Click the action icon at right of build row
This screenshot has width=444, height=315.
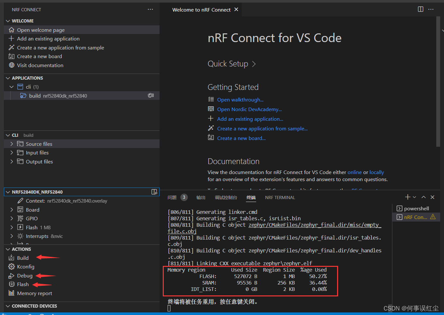click(x=151, y=95)
